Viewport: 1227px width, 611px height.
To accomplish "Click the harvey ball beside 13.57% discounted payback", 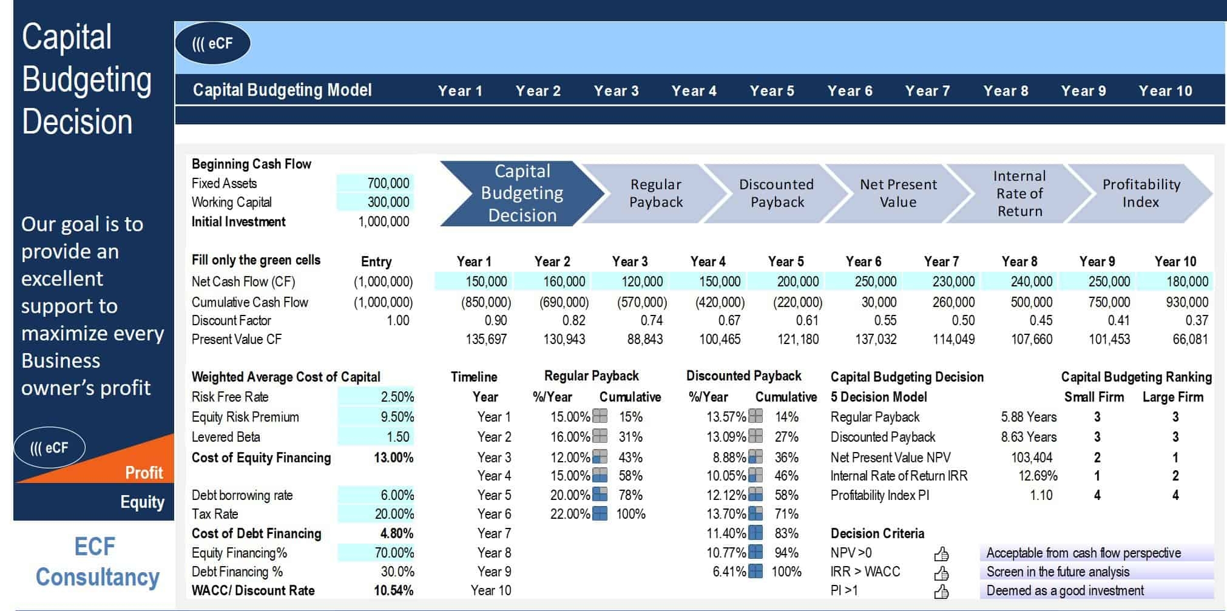I will pyautogui.click(x=754, y=417).
